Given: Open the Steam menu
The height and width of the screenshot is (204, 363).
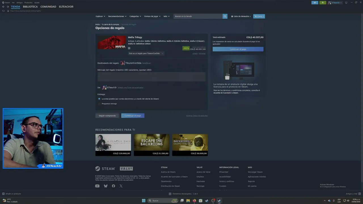Looking at the screenshot, I should [6, 3].
